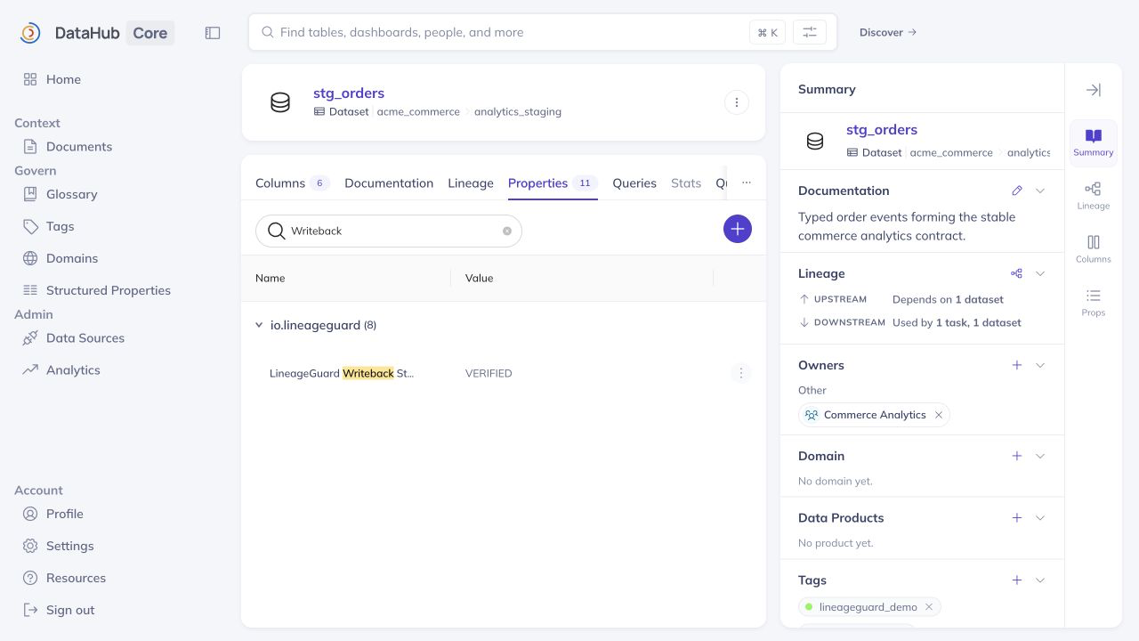Open Analytics in sidebar
The height and width of the screenshot is (641, 1139).
(x=73, y=370)
